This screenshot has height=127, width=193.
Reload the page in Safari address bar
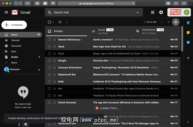click(133, 3)
